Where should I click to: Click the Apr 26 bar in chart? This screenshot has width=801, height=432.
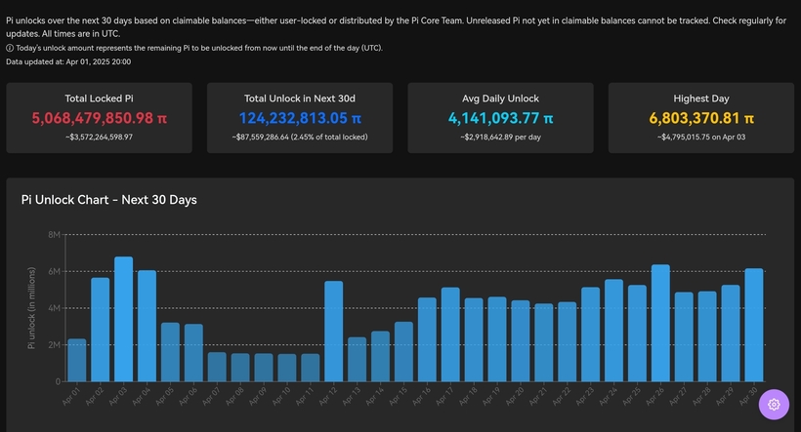tap(660, 323)
